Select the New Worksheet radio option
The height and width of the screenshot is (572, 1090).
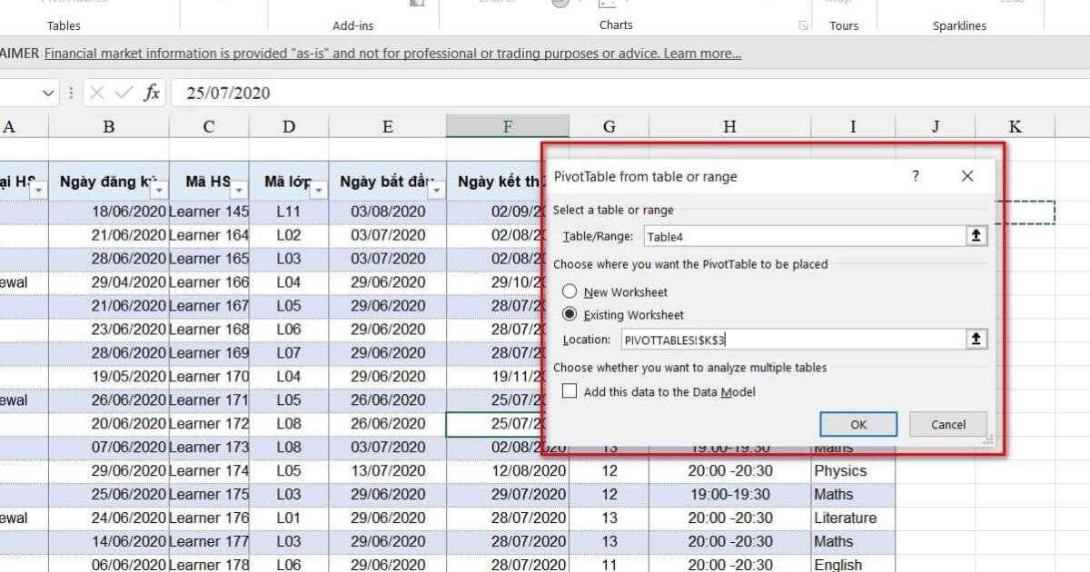point(570,291)
